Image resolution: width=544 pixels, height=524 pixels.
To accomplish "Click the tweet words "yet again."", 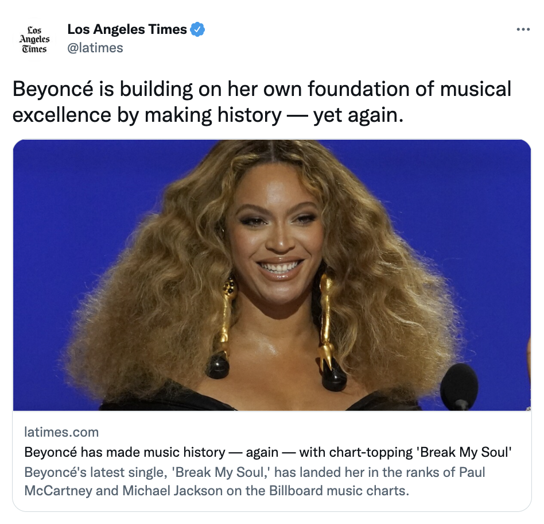I will point(359,115).
